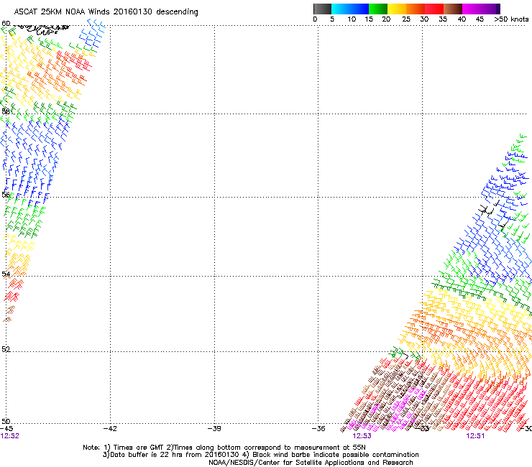Image resolution: width=532 pixels, height=467 pixels.
Task: Select the note about times along bottom at SSN
Action: pos(266,448)
